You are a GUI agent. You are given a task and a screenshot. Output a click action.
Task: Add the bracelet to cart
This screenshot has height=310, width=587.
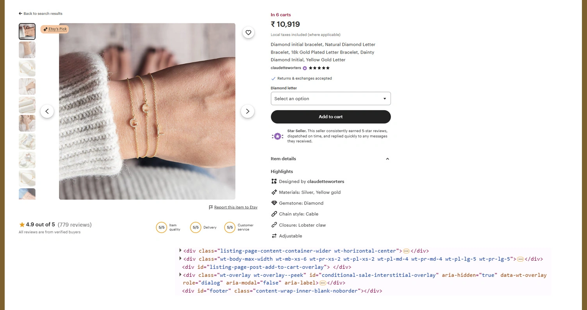coord(331,117)
